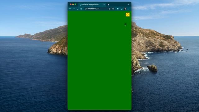The height and width of the screenshot is (112, 199).
Task: Click the forward navigation arrow
Action: [74, 9]
